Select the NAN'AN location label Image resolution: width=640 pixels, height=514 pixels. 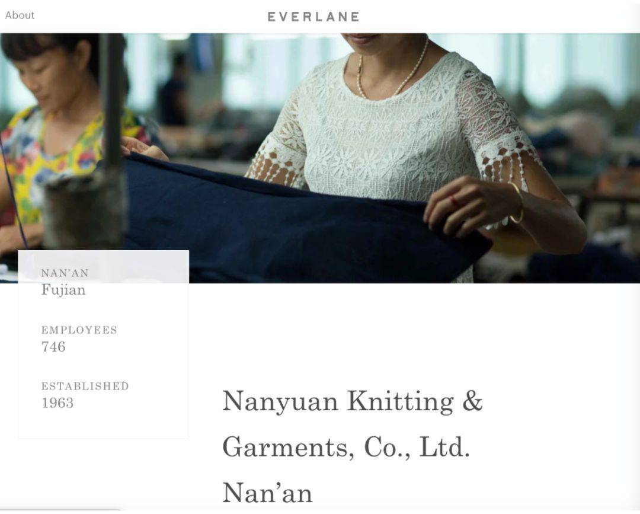65,273
